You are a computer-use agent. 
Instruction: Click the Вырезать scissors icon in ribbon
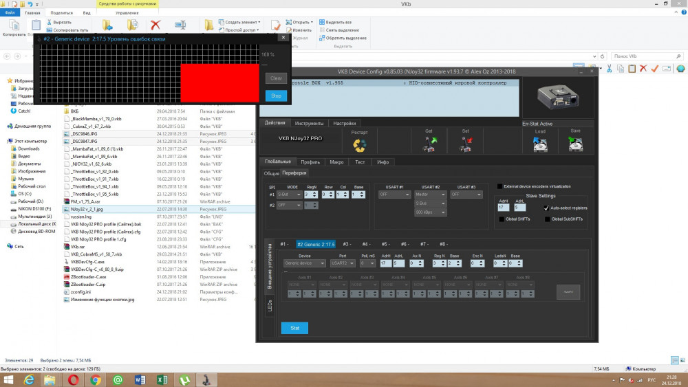(50, 22)
